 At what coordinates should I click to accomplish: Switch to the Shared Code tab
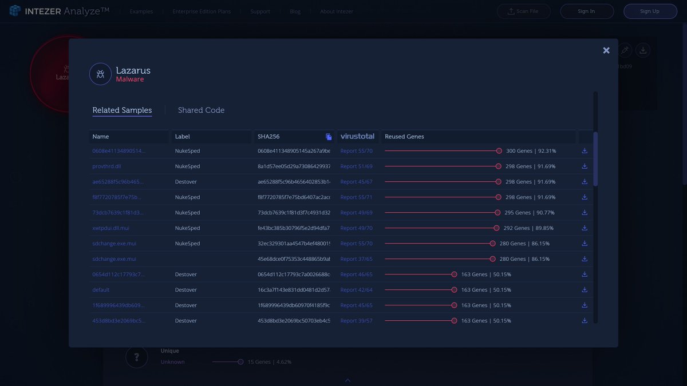coord(201,110)
